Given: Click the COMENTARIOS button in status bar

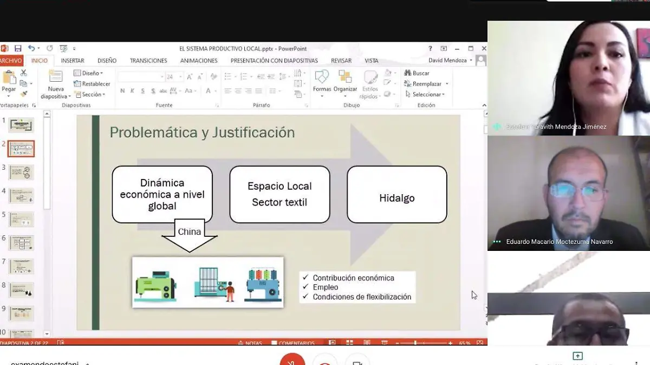Looking at the screenshot, I should [296, 343].
